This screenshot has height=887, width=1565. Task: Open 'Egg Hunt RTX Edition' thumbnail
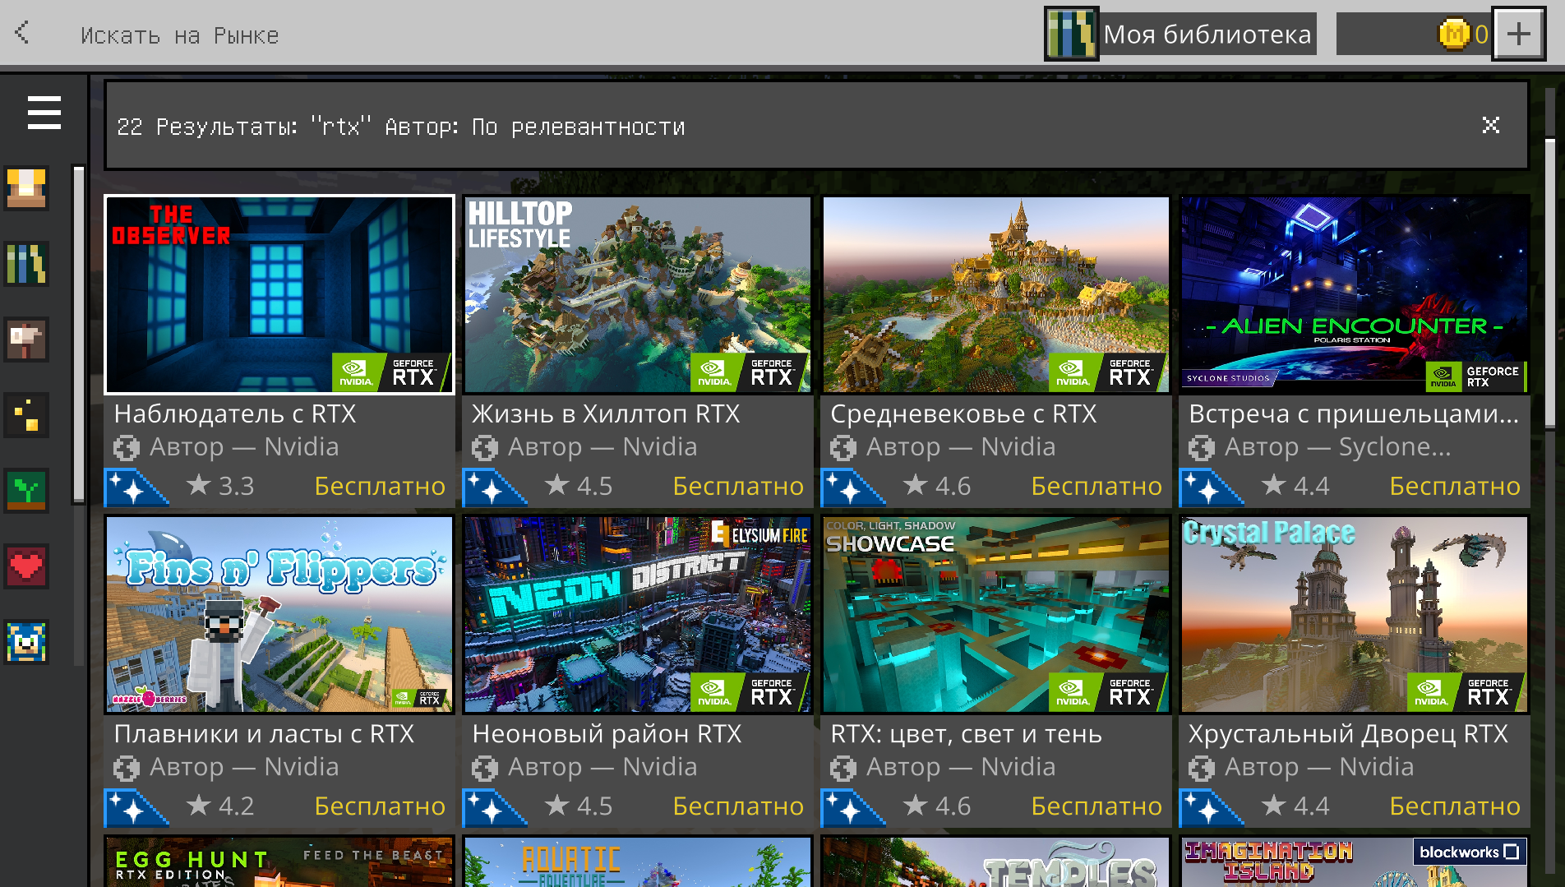tap(279, 862)
